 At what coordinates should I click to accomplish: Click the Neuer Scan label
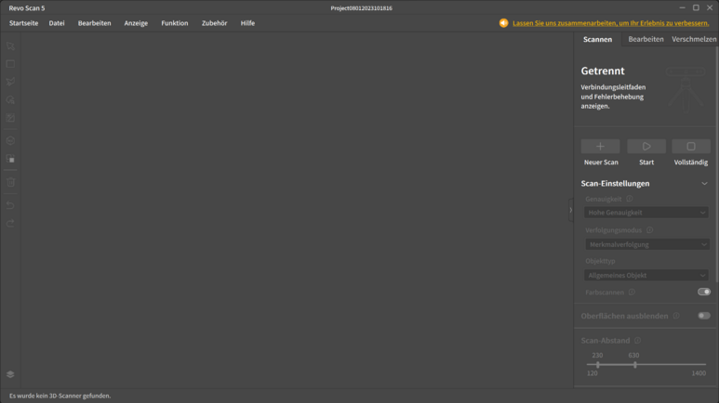pyautogui.click(x=601, y=162)
